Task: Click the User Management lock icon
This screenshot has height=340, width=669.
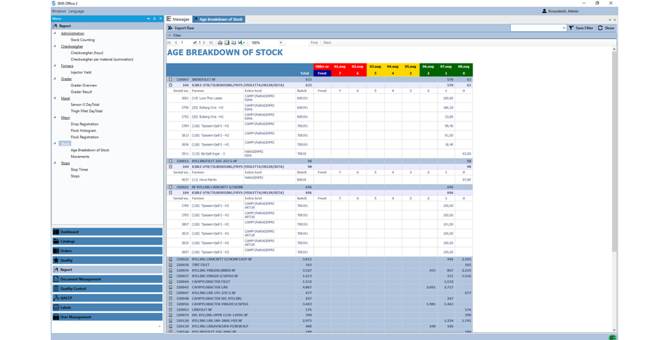Action: pos(56,317)
